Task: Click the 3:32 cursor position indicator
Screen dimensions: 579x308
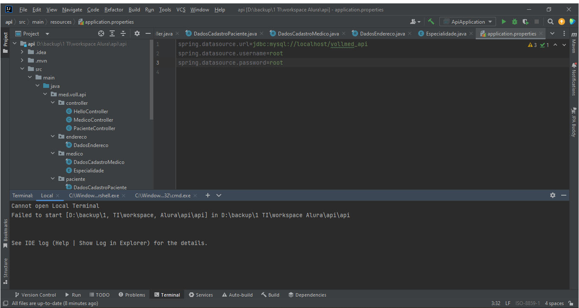Action: [496, 303]
